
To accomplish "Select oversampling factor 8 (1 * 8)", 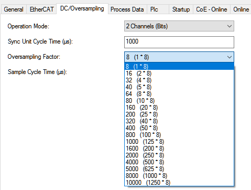I will tap(179, 67).
